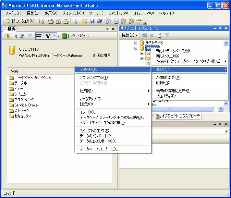Expand the テストデータ database tree node
Viewport: 231px width, 198px height.
[x=136, y=43]
